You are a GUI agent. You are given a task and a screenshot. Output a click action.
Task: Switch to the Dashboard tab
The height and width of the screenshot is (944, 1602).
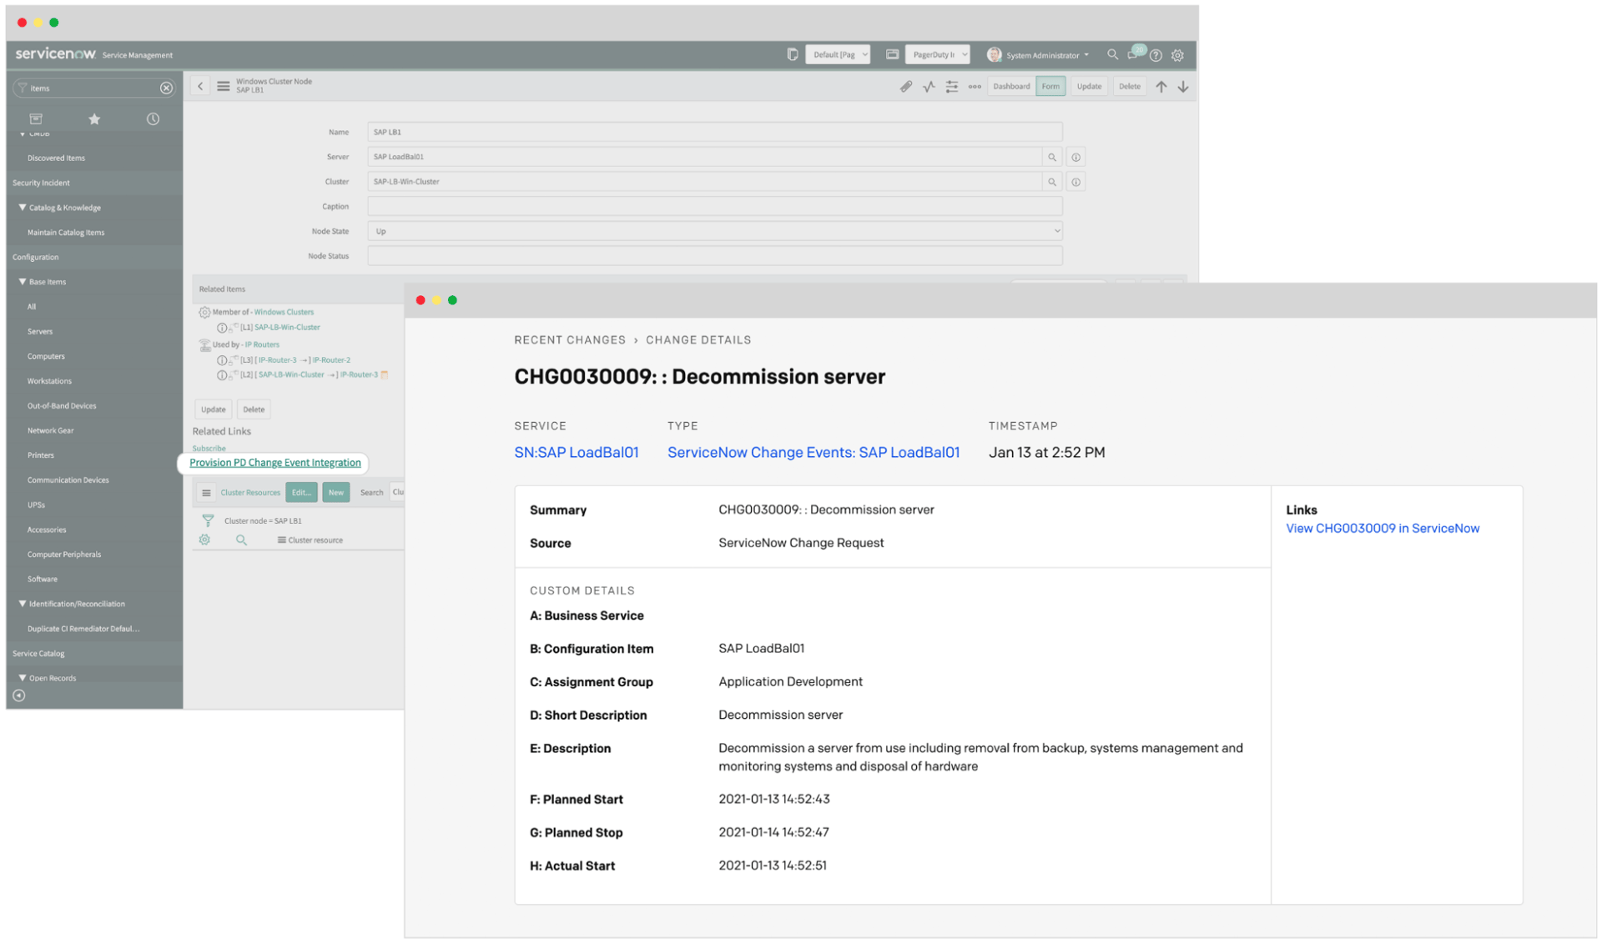[1011, 86]
